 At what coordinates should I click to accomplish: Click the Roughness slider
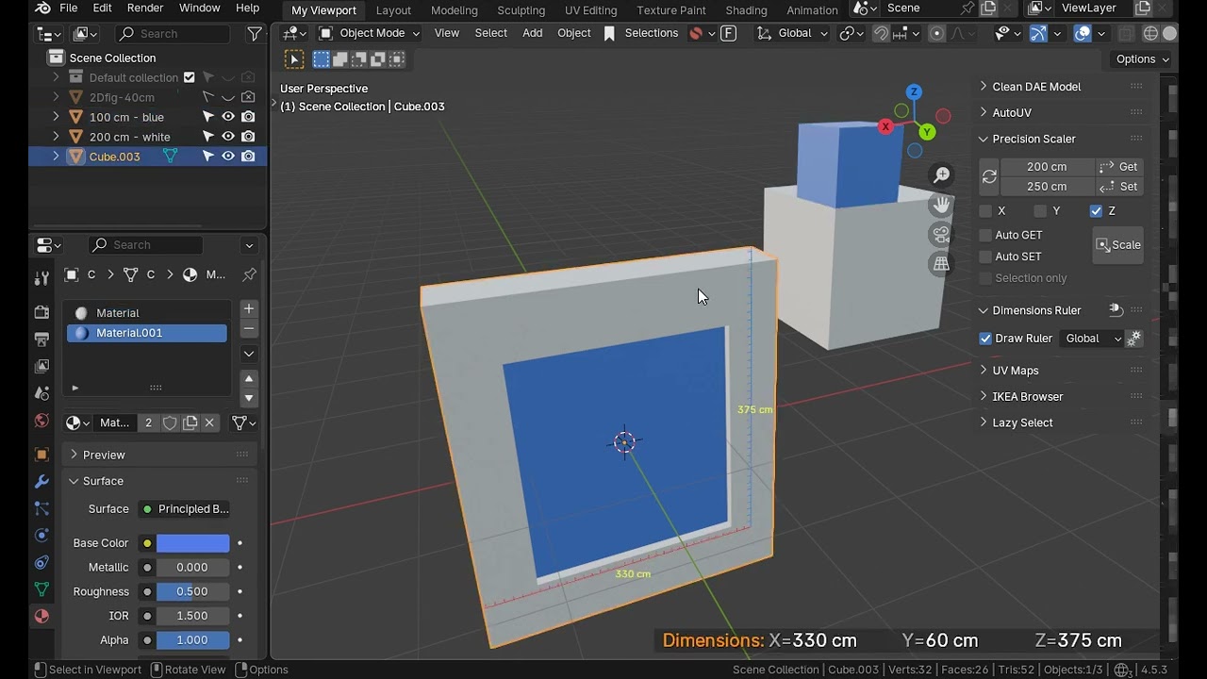(192, 592)
